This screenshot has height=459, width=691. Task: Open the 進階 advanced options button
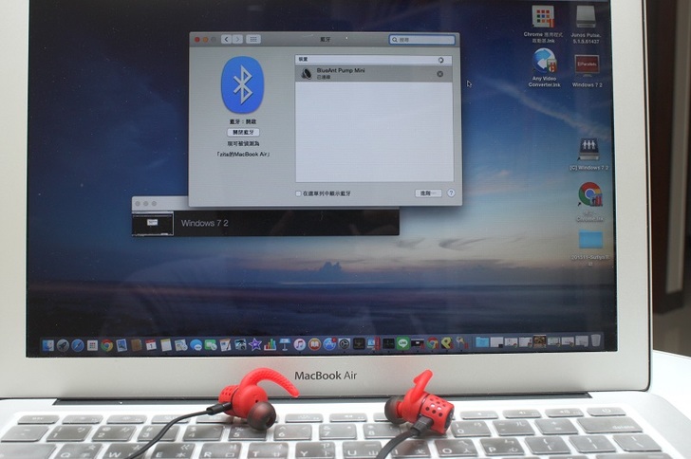428,193
